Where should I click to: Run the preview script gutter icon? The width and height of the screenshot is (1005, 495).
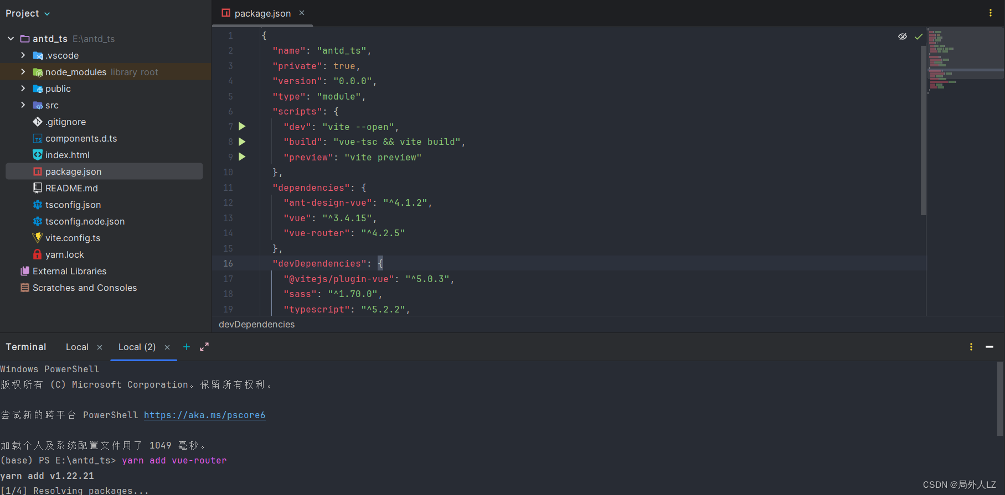coord(242,157)
